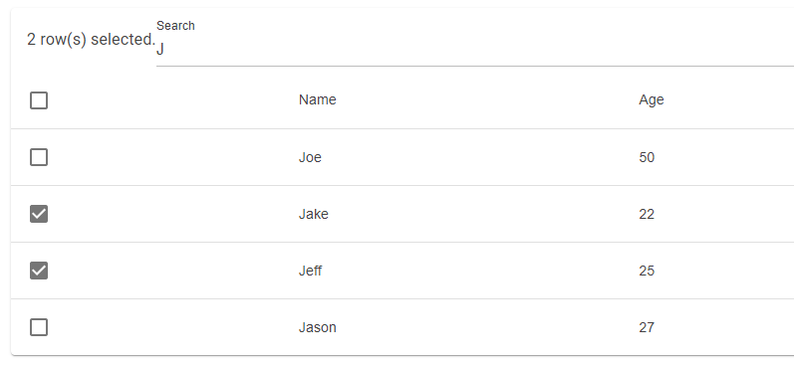Click the age value 27
Image resolution: width=794 pixels, height=367 pixels.
[x=647, y=327]
